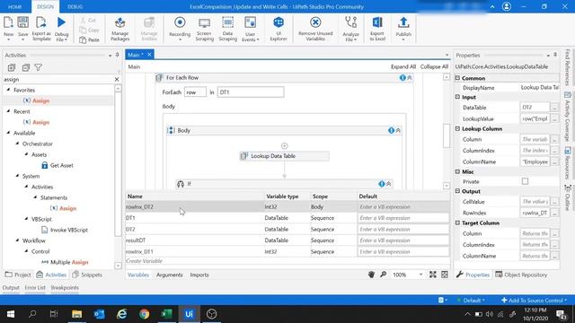The height and width of the screenshot is (323, 575).
Task: Open the zoom percentage dropdown
Action: point(420,275)
